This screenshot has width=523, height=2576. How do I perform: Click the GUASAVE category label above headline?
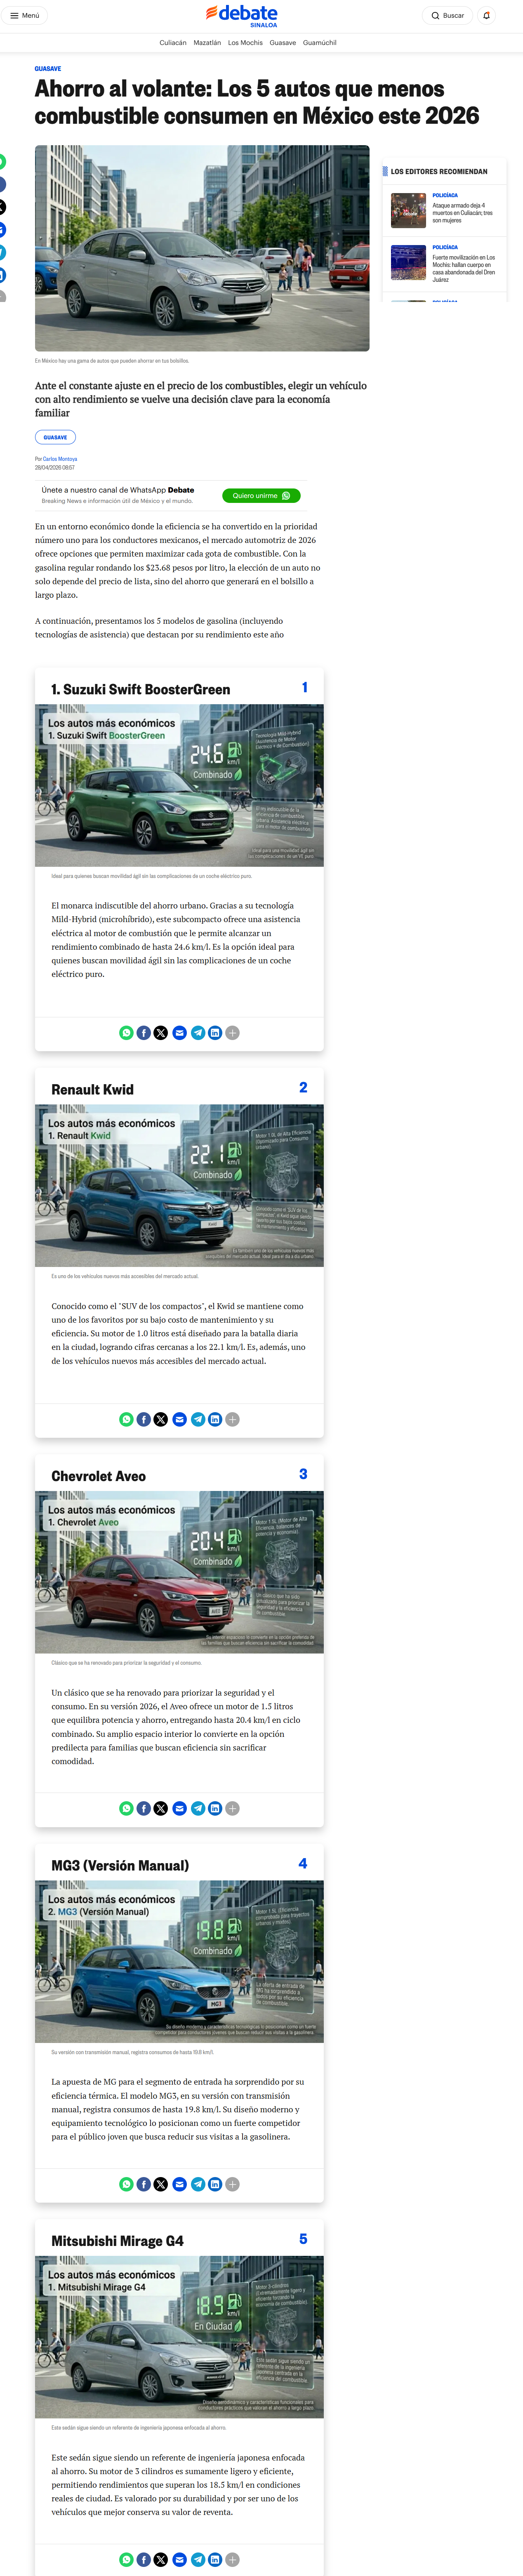(48, 69)
